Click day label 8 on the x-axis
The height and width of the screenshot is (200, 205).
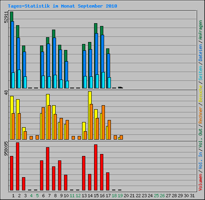55,196
